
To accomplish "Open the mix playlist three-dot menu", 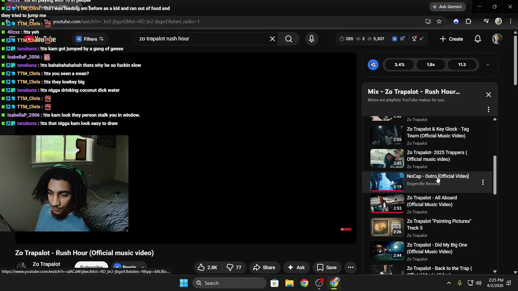I will (x=488, y=110).
